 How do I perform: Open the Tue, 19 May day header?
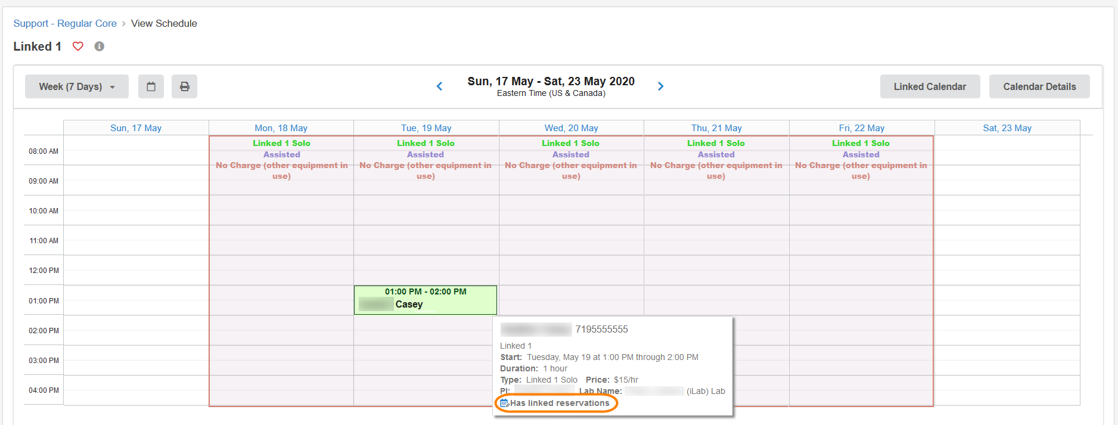click(x=426, y=128)
